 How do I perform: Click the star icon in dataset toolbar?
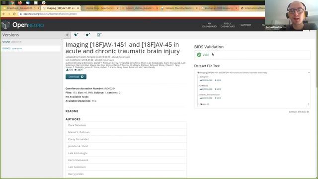pyautogui.click(x=87, y=35)
